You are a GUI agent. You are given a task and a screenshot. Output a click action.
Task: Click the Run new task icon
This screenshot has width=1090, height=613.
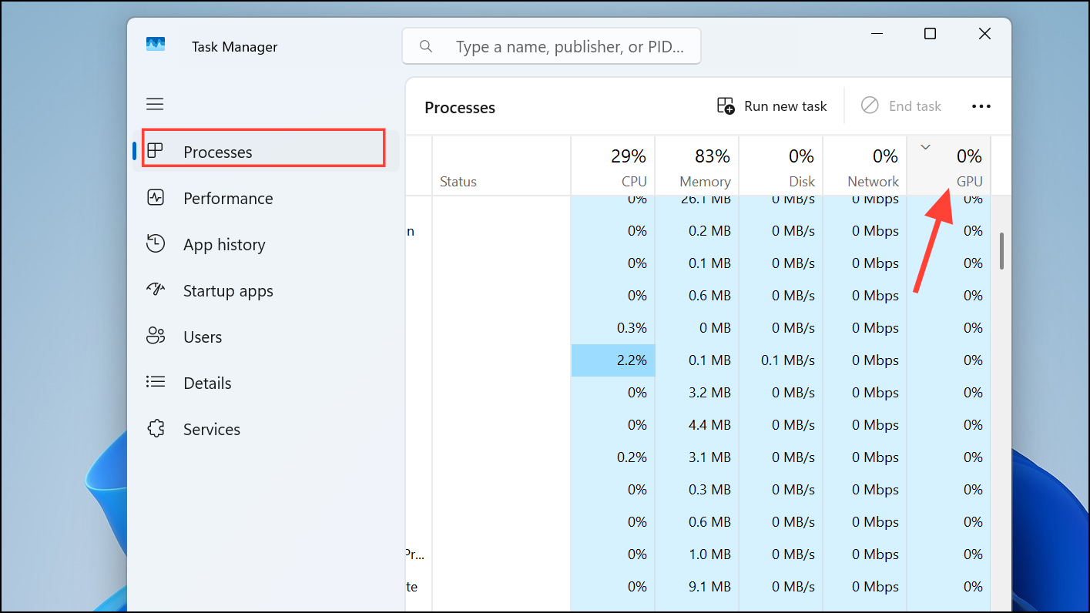tap(725, 106)
